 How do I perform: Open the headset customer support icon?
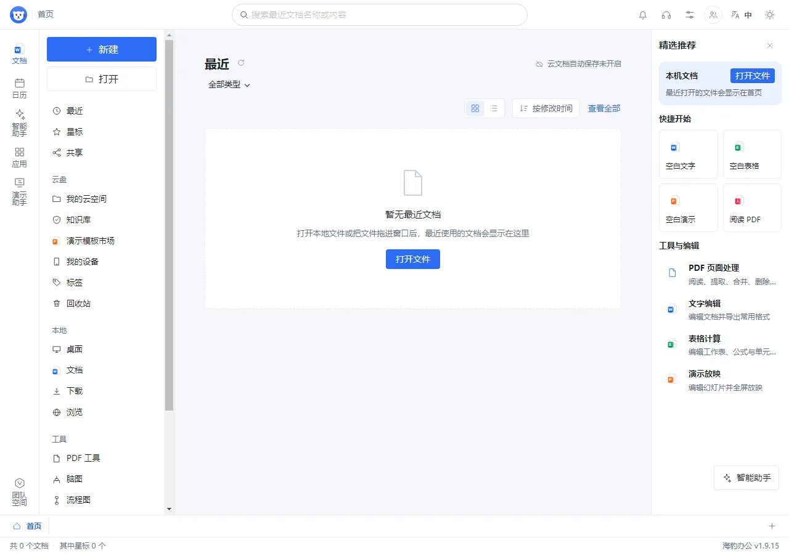coord(666,15)
